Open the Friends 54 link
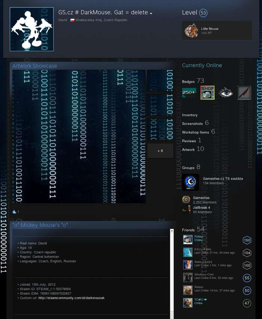Viewport: 262px width, 319px height. tap(193, 229)
